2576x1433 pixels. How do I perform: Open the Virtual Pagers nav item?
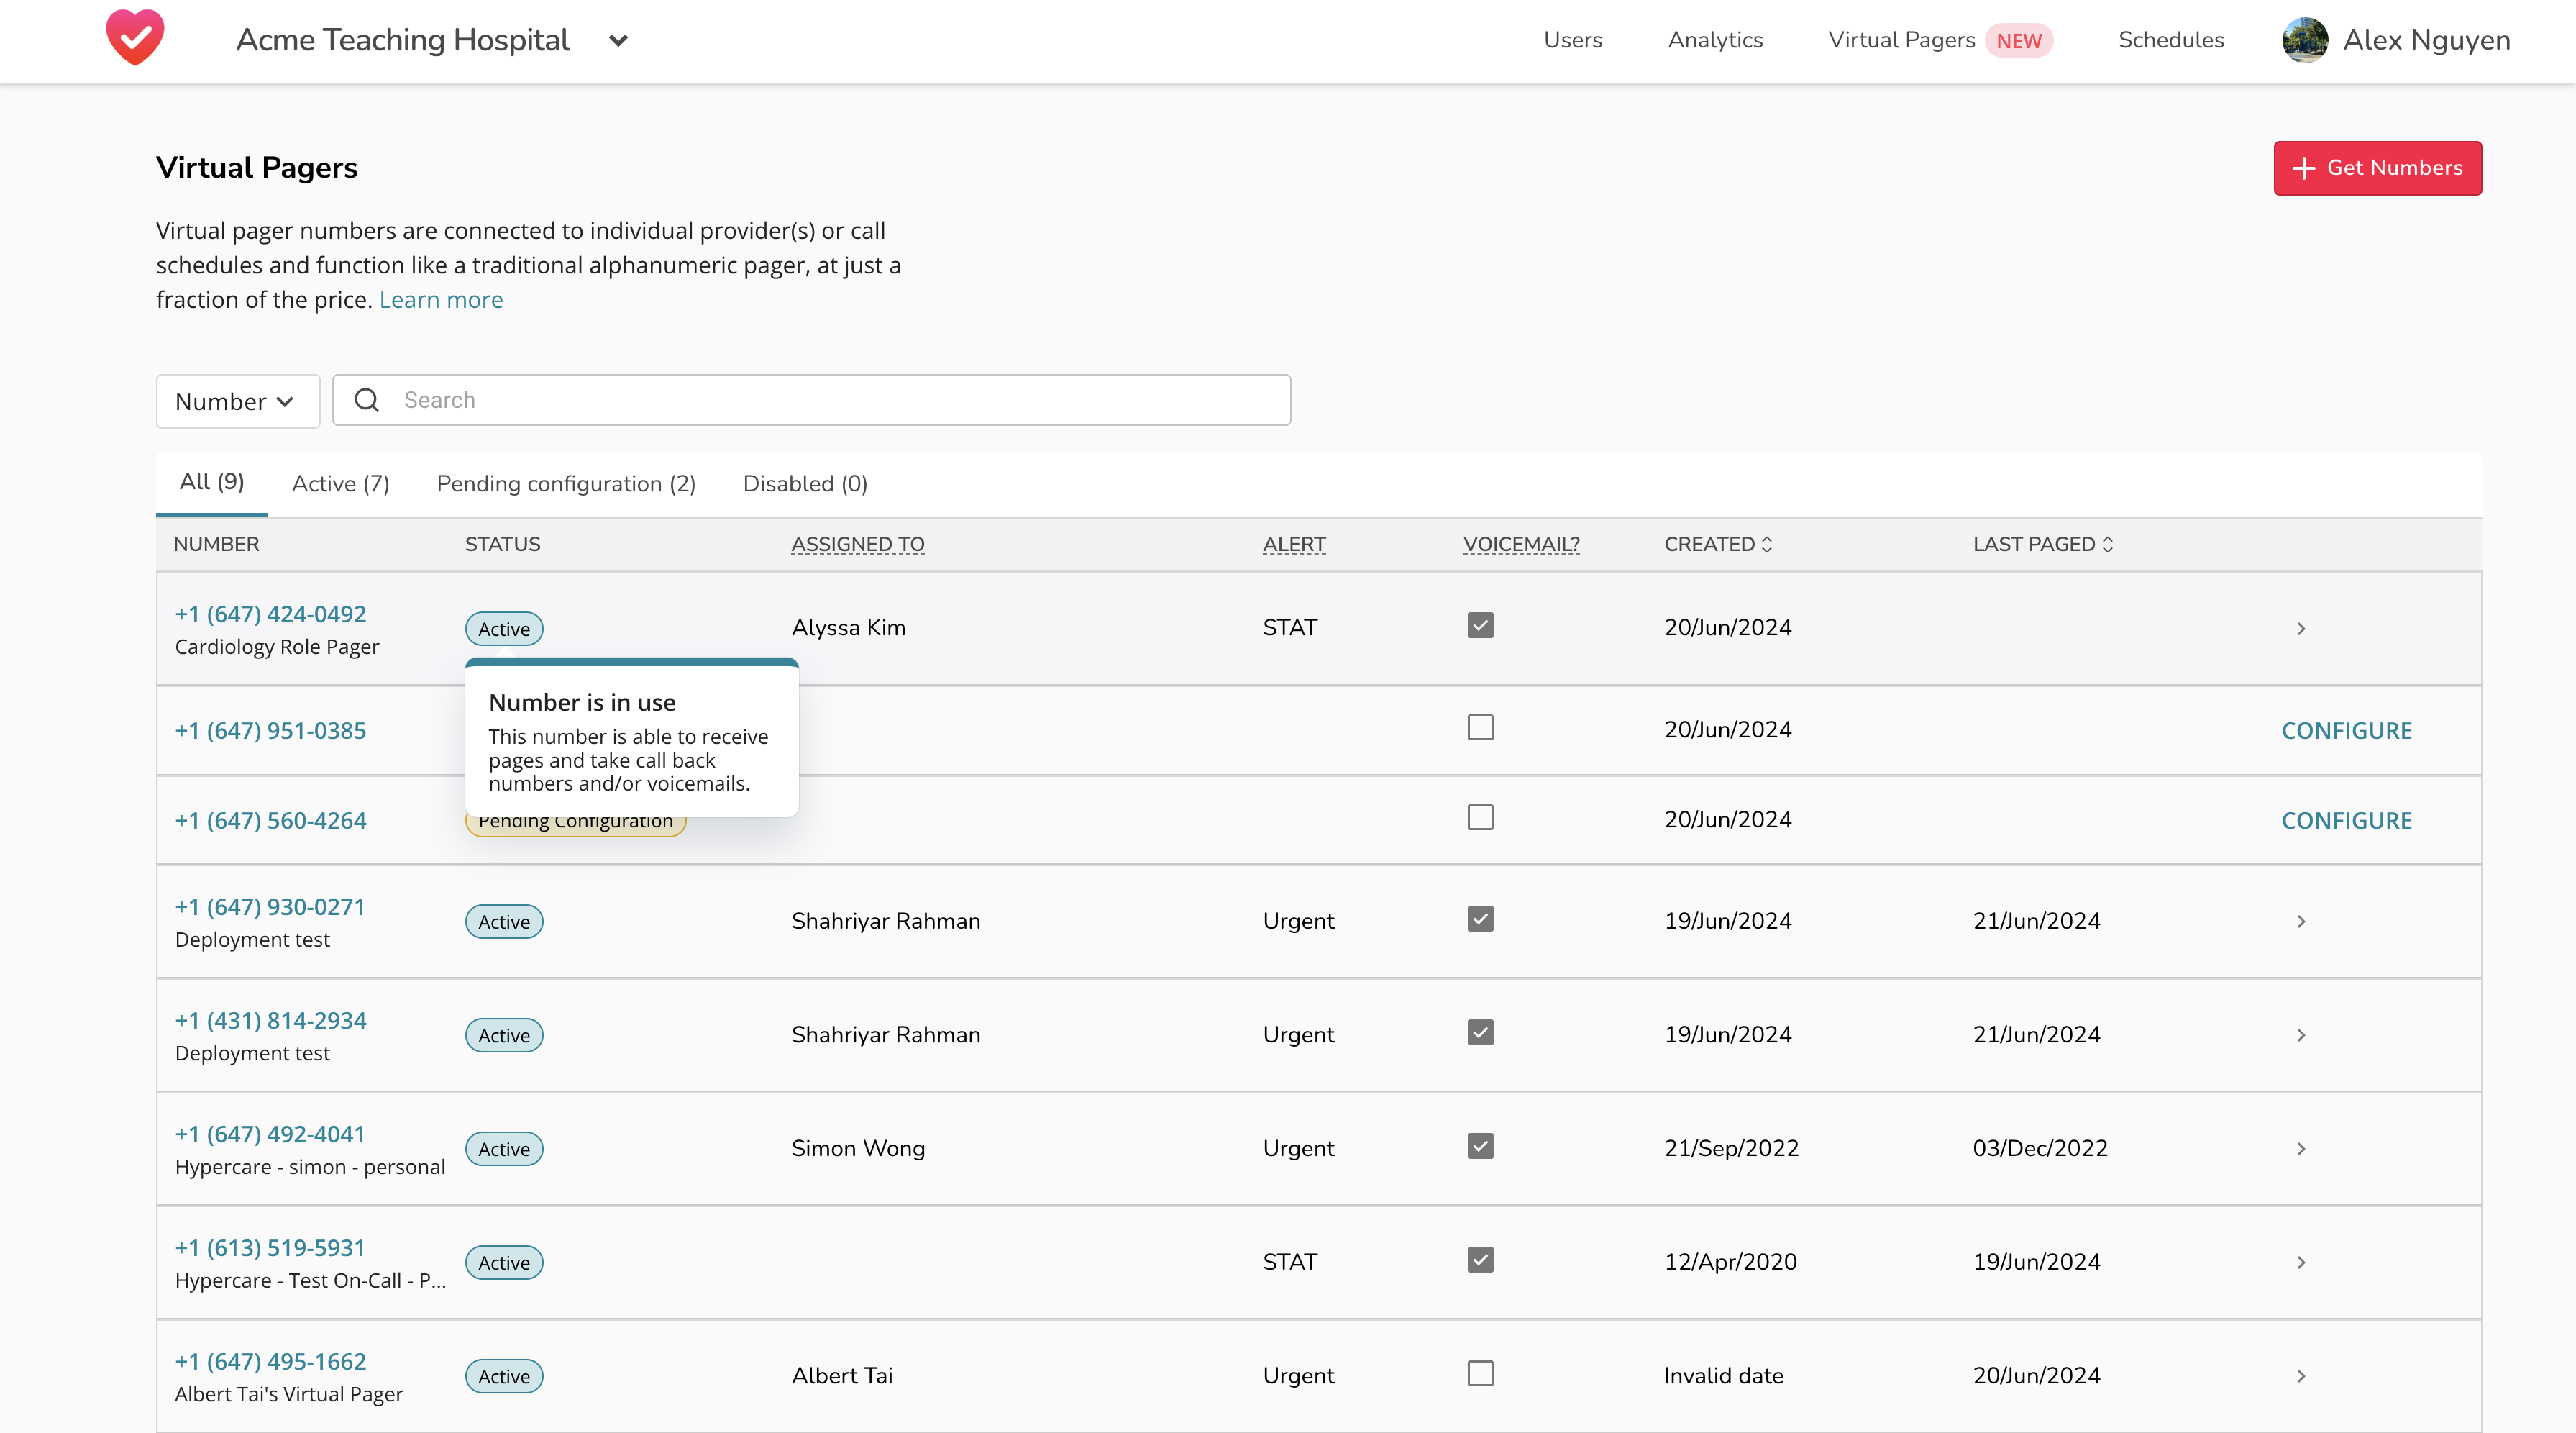tap(1902, 40)
